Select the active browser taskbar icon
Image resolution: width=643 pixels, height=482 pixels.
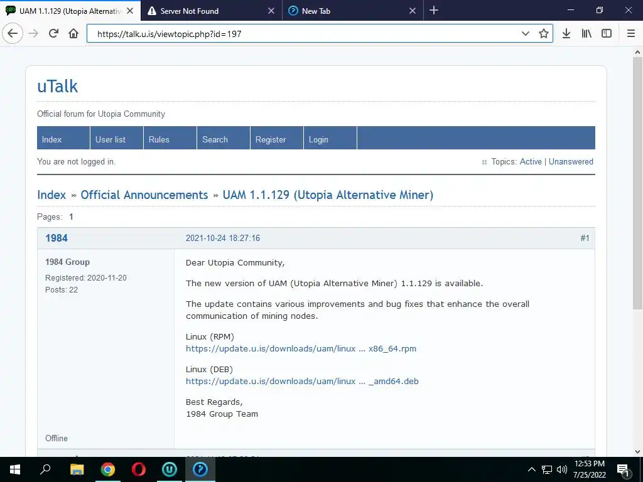[x=200, y=469]
